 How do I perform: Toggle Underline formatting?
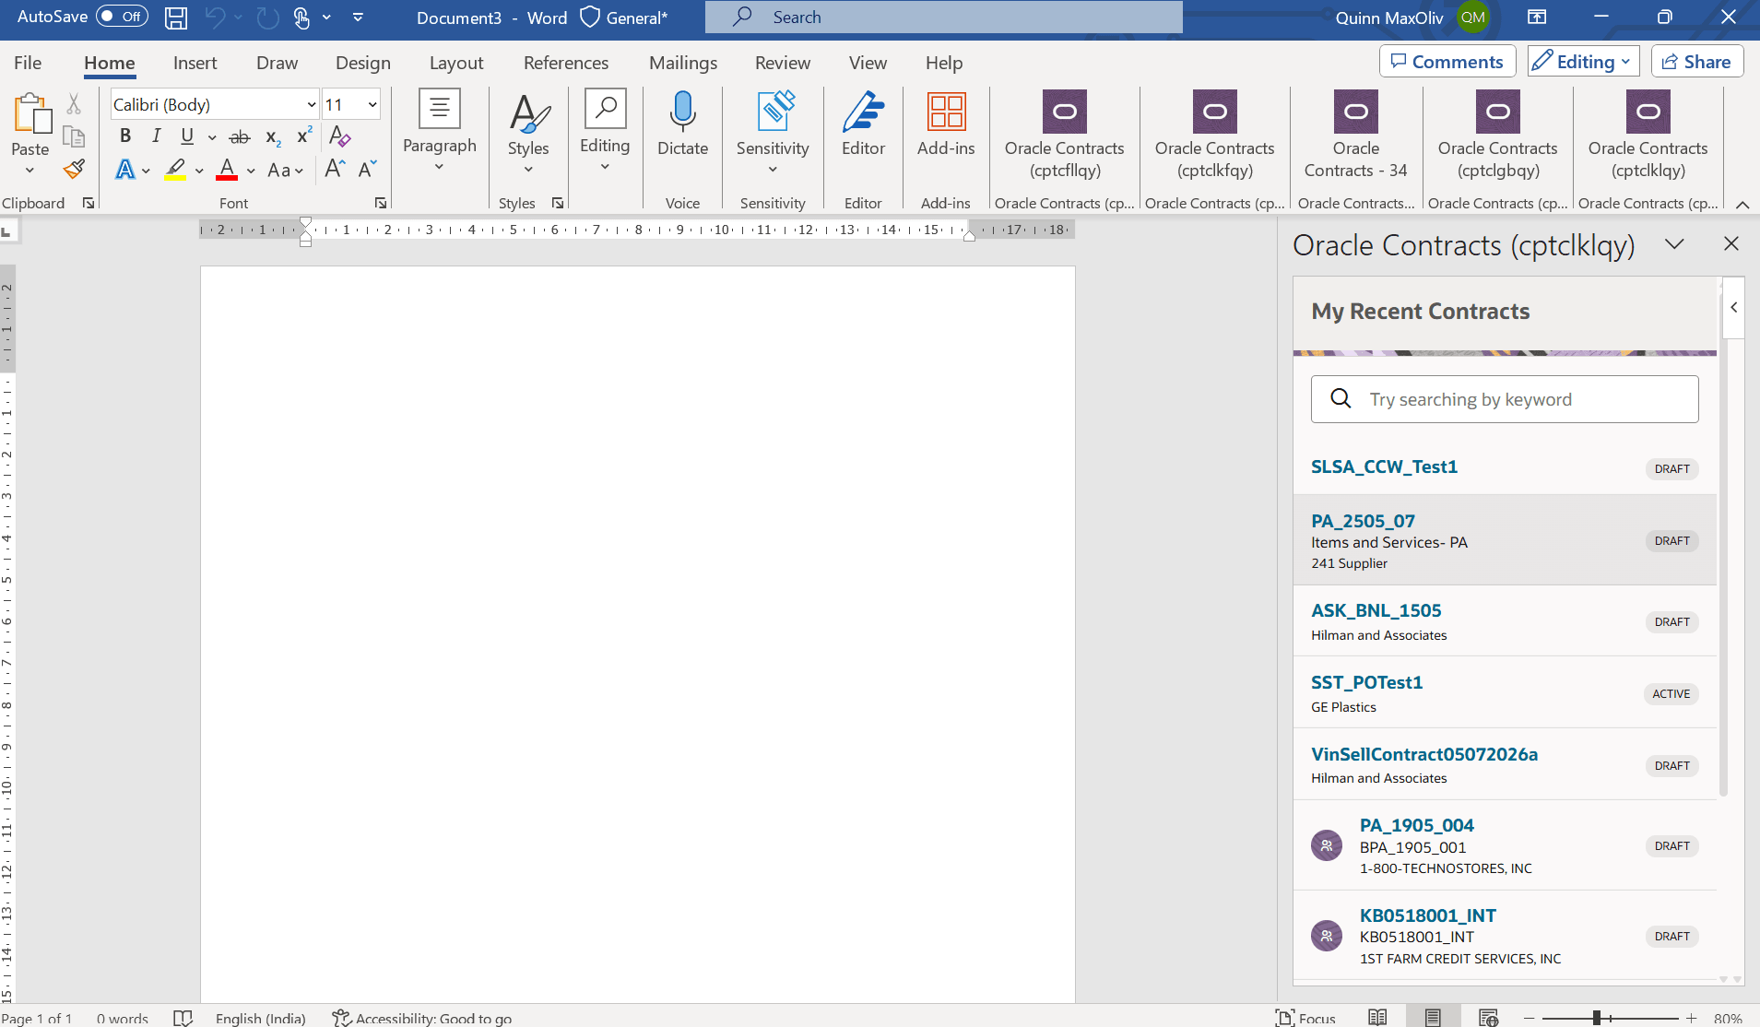[187, 136]
